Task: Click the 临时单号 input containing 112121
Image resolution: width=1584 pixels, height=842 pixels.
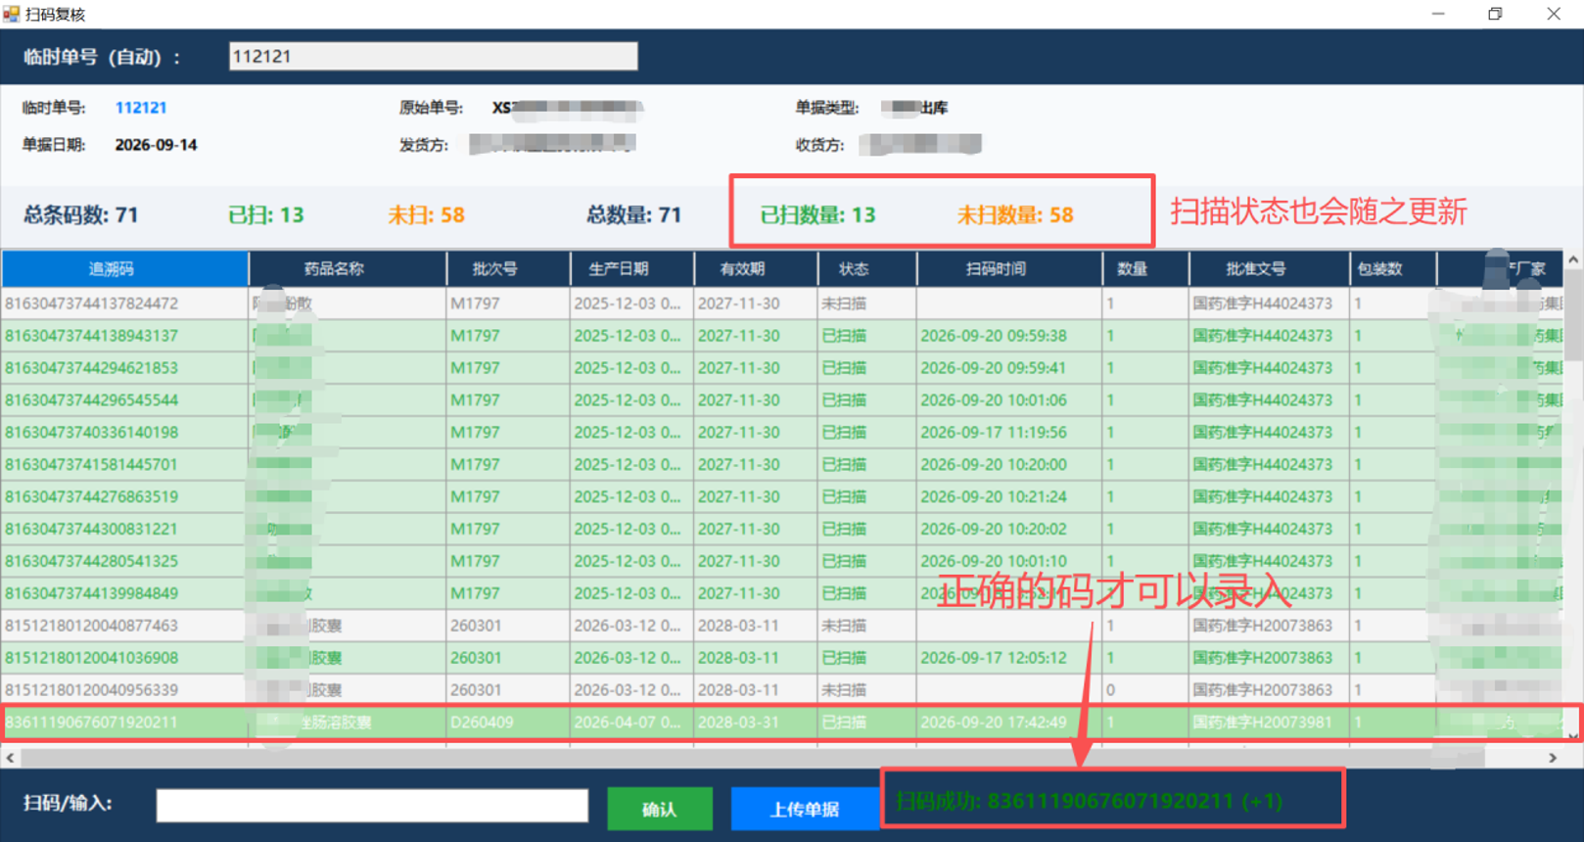Action: pyautogui.click(x=433, y=56)
